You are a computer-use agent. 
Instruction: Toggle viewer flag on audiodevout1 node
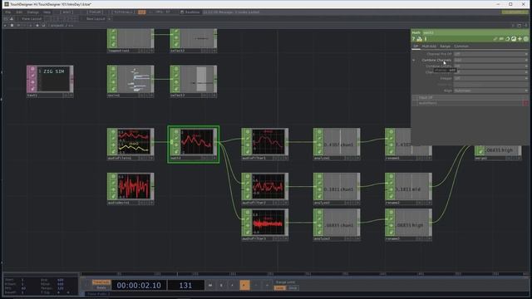pyautogui.click(x=113, y=176)
